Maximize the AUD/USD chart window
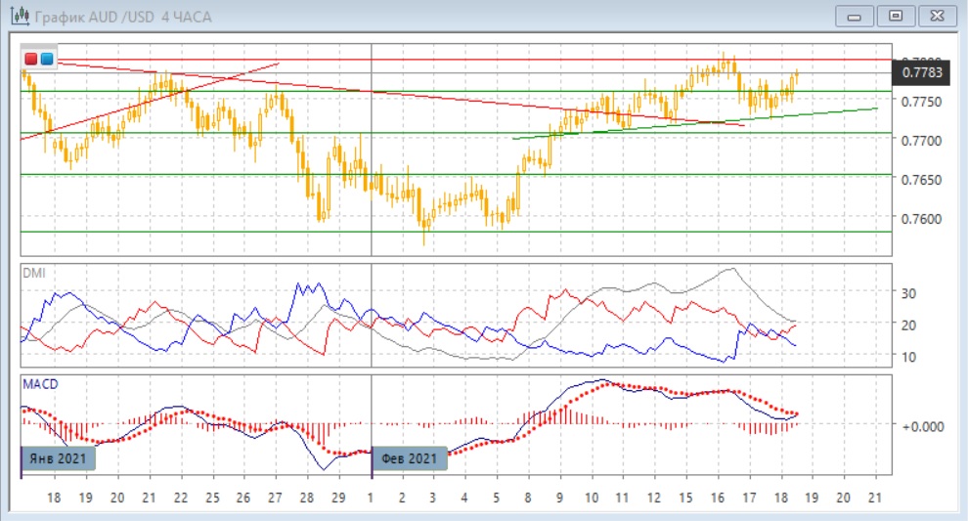This screenshot has width=968, height=521. coord(896,17)
